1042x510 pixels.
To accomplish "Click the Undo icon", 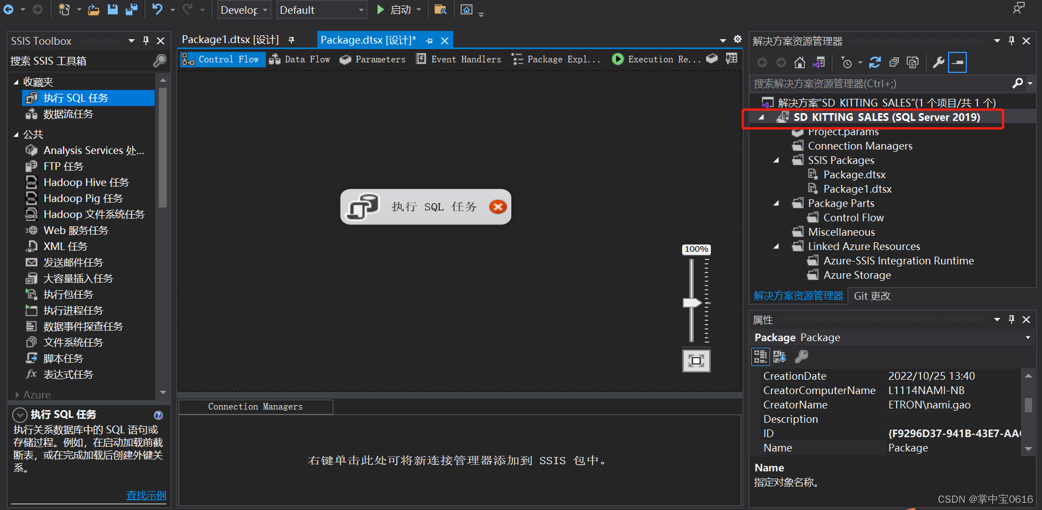I will [x=156, y=9].
